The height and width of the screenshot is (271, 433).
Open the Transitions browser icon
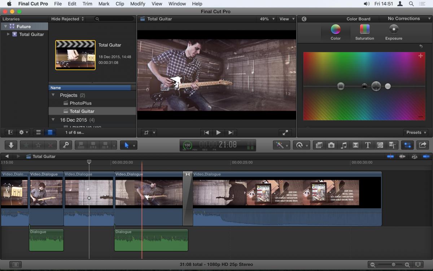pos(355,145)
